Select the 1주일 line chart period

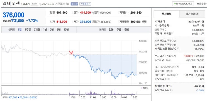pyautogui.click(x=28, y=30)
